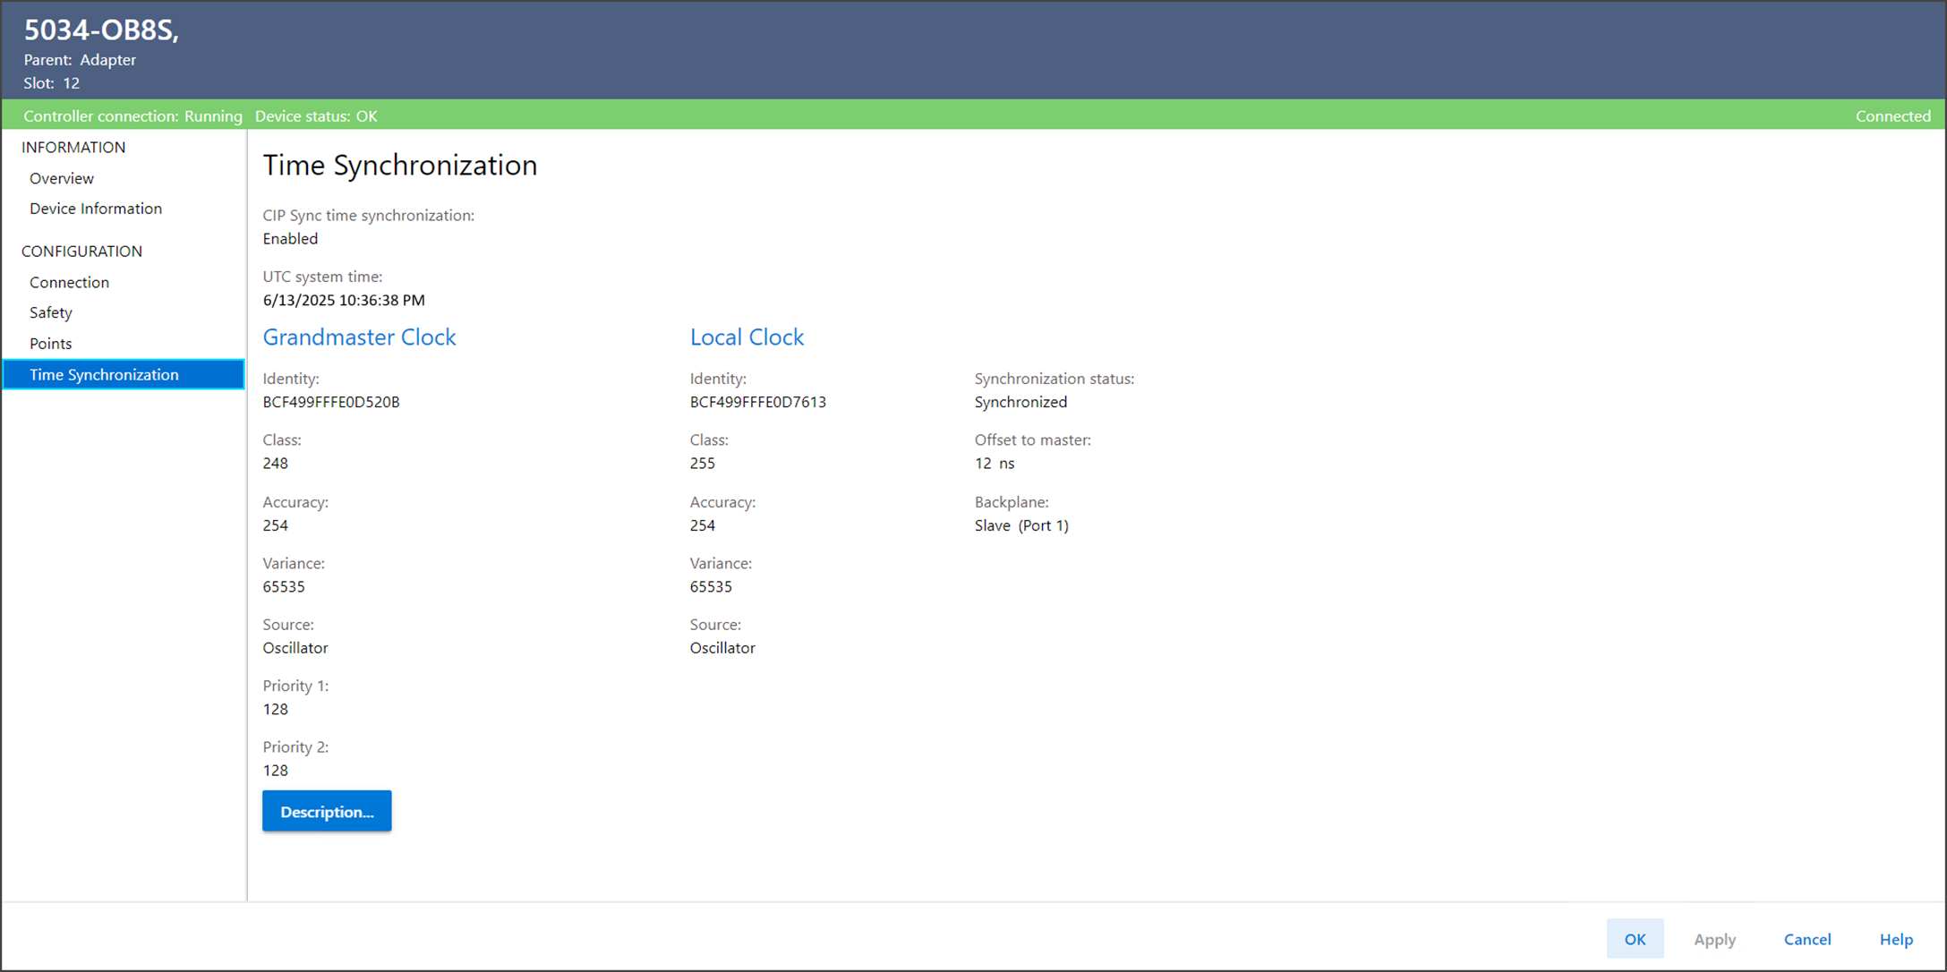Click Time Synchronization menu item
Screen dimensions: 1947x972
105,374
